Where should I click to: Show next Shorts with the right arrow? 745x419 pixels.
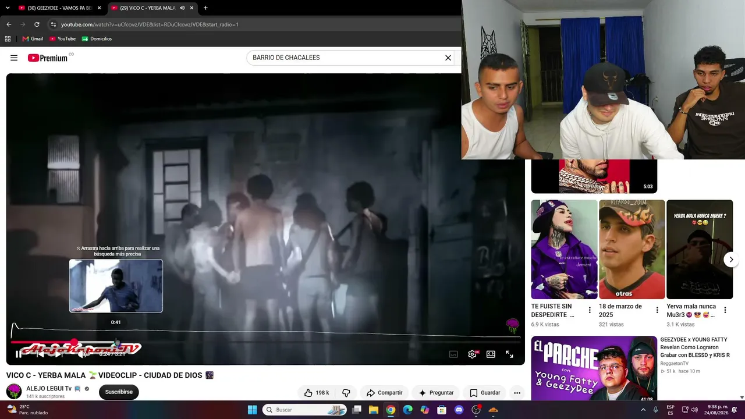pos(731,260)
